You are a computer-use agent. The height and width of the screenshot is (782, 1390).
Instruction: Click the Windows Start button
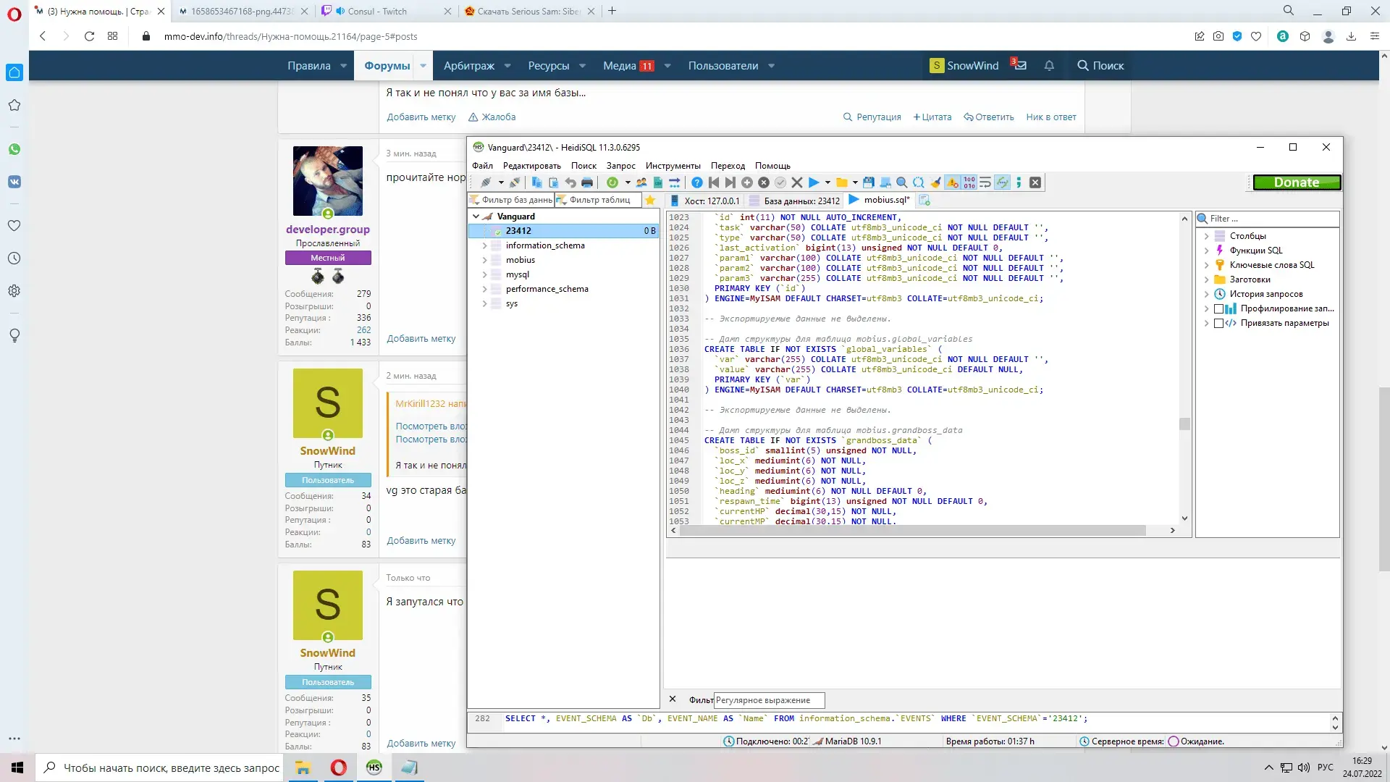click(17, 768)
